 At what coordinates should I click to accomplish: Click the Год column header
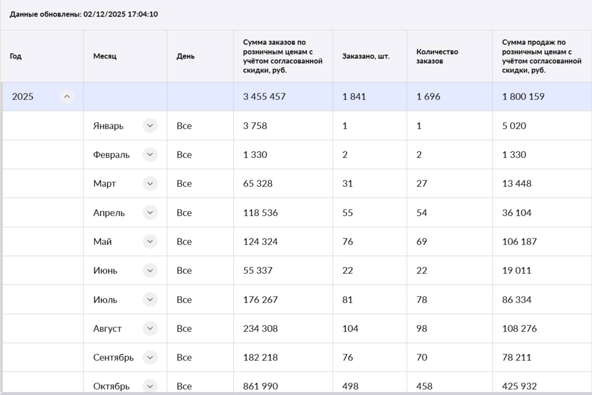tap(16, 56)
